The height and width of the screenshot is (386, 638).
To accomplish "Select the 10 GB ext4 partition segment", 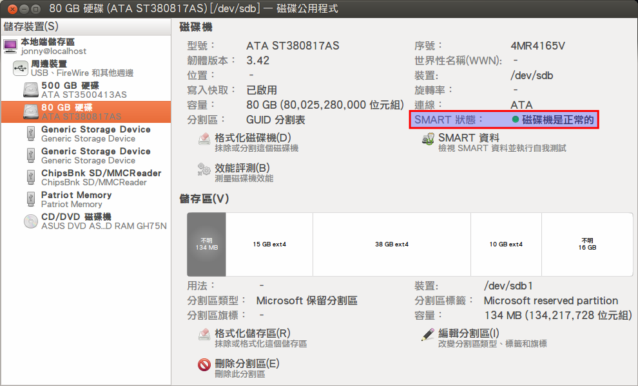I will 506,244.
